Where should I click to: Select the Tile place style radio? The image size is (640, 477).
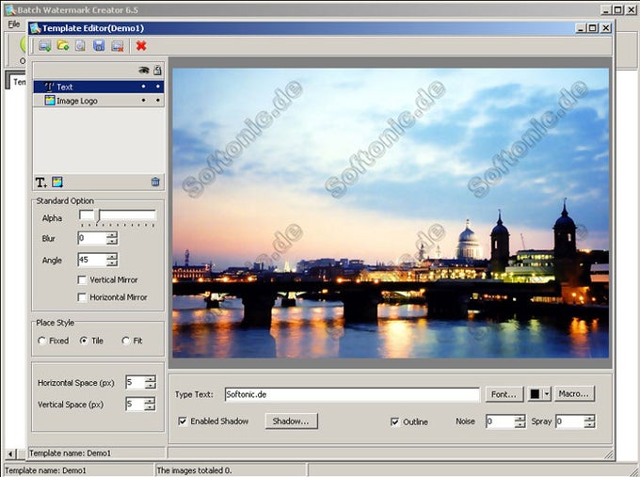coord(84,341)
